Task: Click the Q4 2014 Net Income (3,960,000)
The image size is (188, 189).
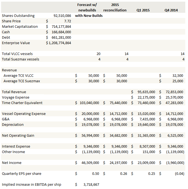Action: (174, 163)
